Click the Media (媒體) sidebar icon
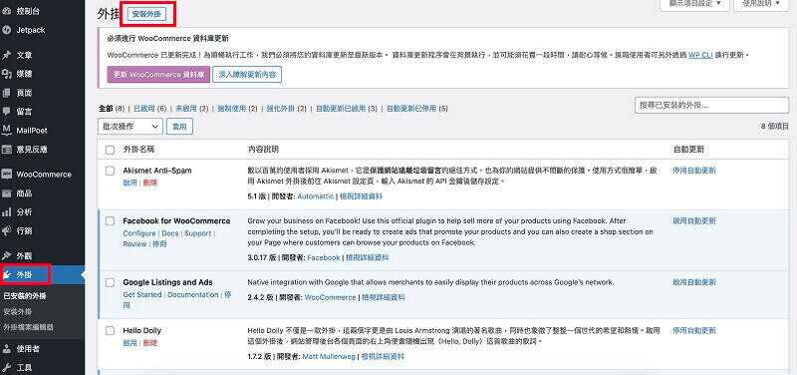 pyautogui.click(x=7, y=74)
